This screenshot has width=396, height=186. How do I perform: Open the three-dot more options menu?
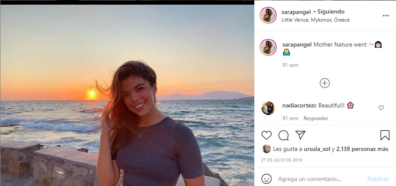pyautogui.click(x=385, y=16)
